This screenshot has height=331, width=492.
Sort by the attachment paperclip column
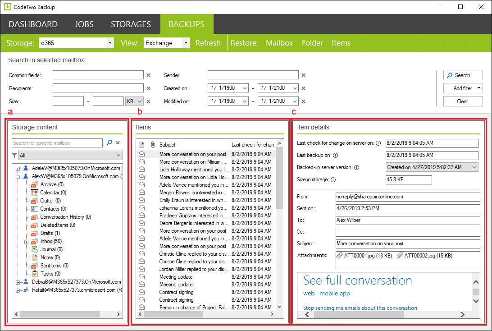[x=152, y=145]
